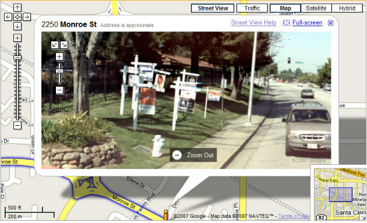This screenshot has height=223, width=367.
Task: Click the street view minus zoom button
Action: [x=59, y=90]
